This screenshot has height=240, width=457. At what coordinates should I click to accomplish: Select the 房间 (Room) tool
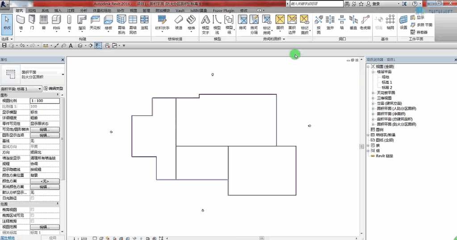(x=243, y=23)
